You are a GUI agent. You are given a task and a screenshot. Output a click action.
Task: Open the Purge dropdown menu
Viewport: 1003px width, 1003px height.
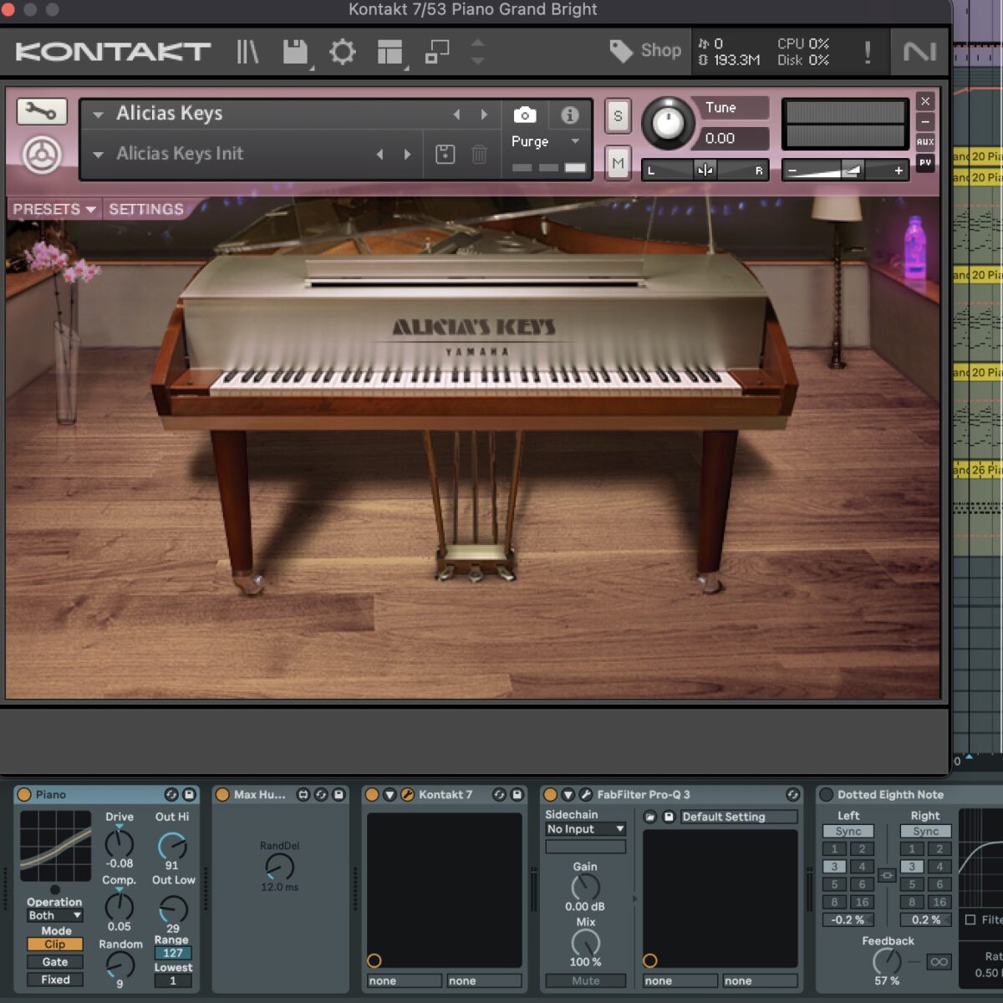tap(545, 141)
